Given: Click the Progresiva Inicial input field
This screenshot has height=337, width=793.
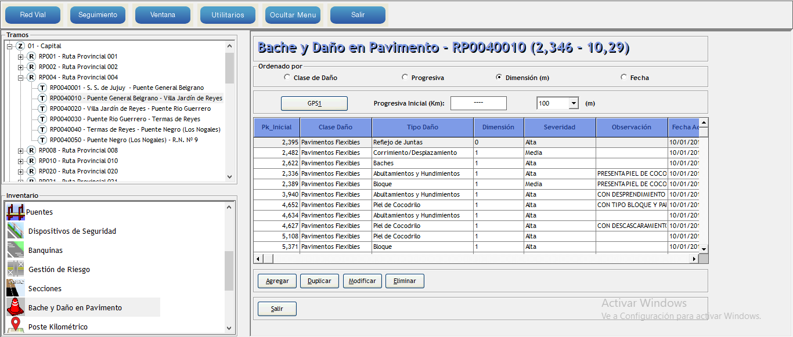Looking at the screenshot, I should pos(478,103).
